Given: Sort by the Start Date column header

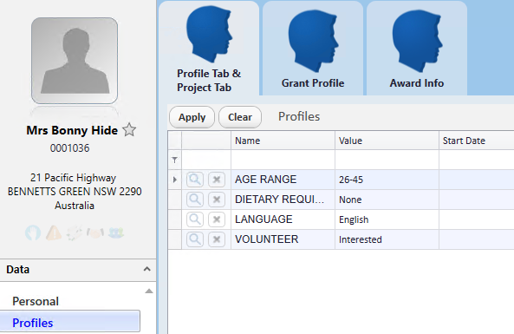Looking at the screenshot, I should click(477, 141).
